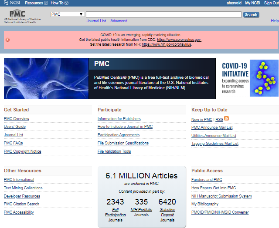The height and width of the screenshot is (228, 279).
Task: Click the 6.1 MILLION Articles text
Action: tap(141, 176)
